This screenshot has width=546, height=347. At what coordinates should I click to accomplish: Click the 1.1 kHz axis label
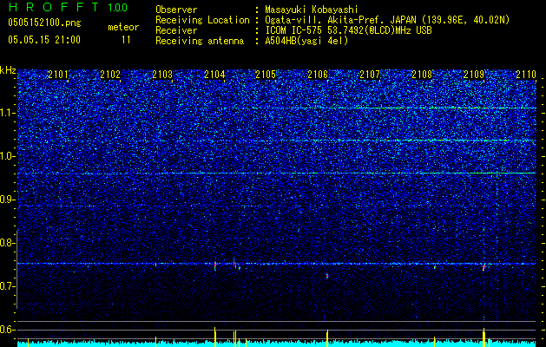tap(8, 113)
